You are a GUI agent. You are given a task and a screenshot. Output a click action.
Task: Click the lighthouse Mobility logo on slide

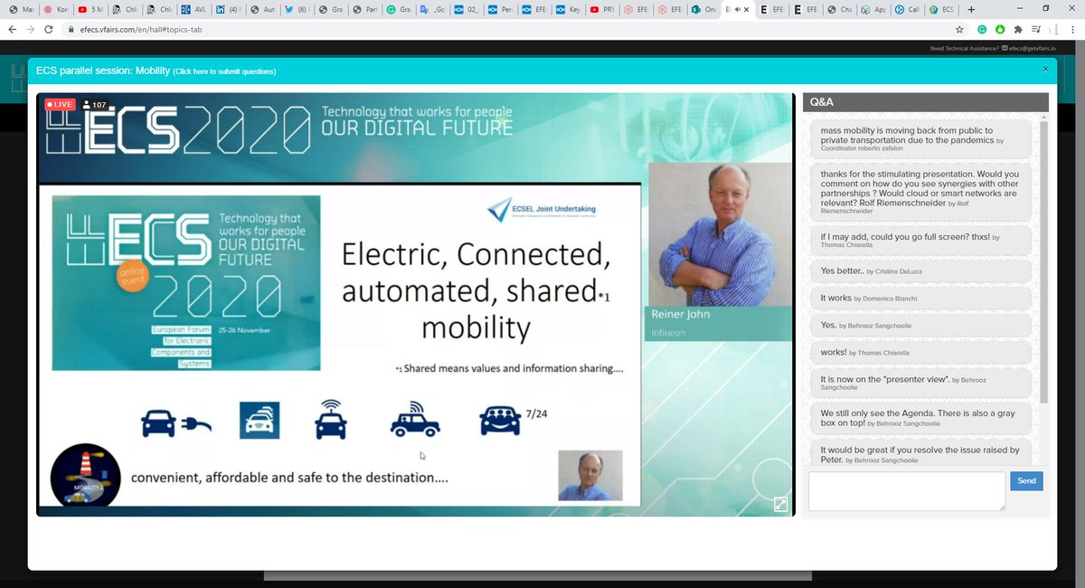[x=85, y=475]
